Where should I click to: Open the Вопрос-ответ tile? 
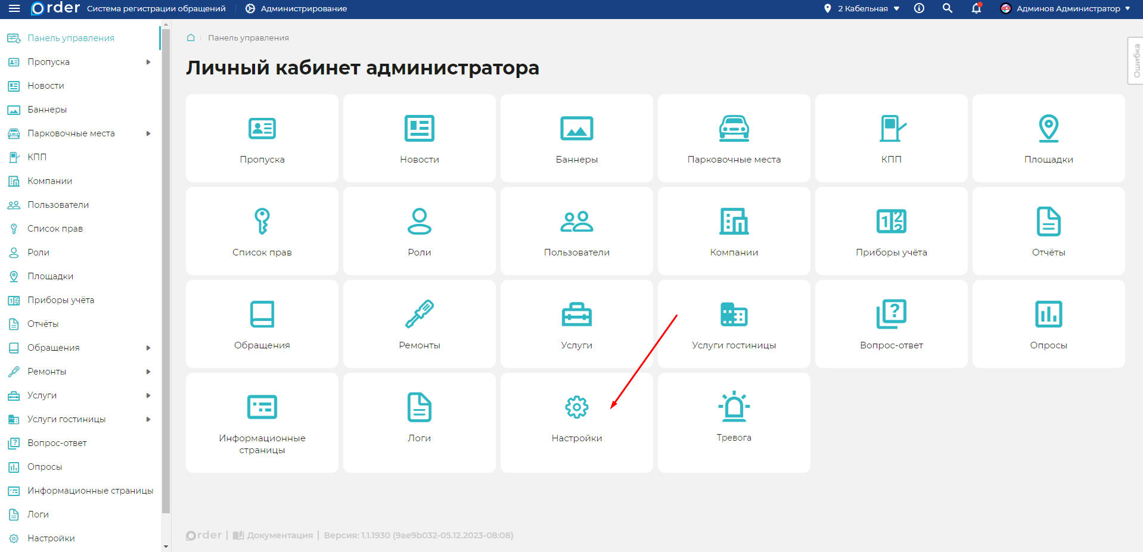coord(891,324)
